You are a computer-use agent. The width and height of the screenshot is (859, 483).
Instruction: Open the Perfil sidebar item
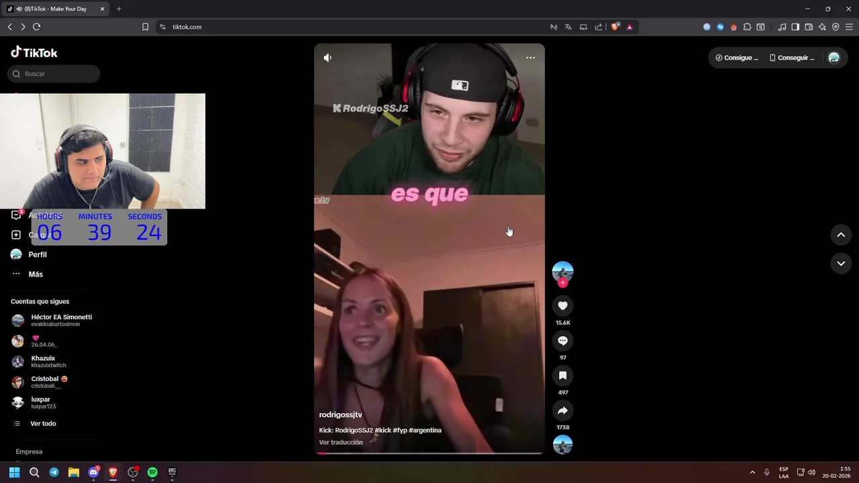[29, 255]
